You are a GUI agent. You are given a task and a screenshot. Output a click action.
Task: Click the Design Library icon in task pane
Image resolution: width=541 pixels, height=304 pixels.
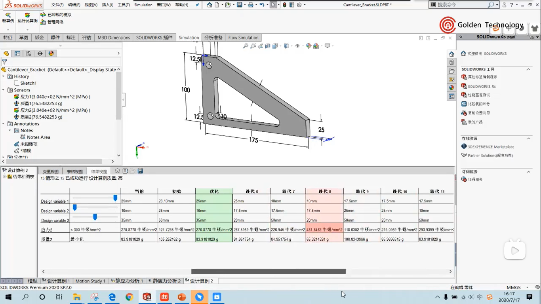click(451, 63)
